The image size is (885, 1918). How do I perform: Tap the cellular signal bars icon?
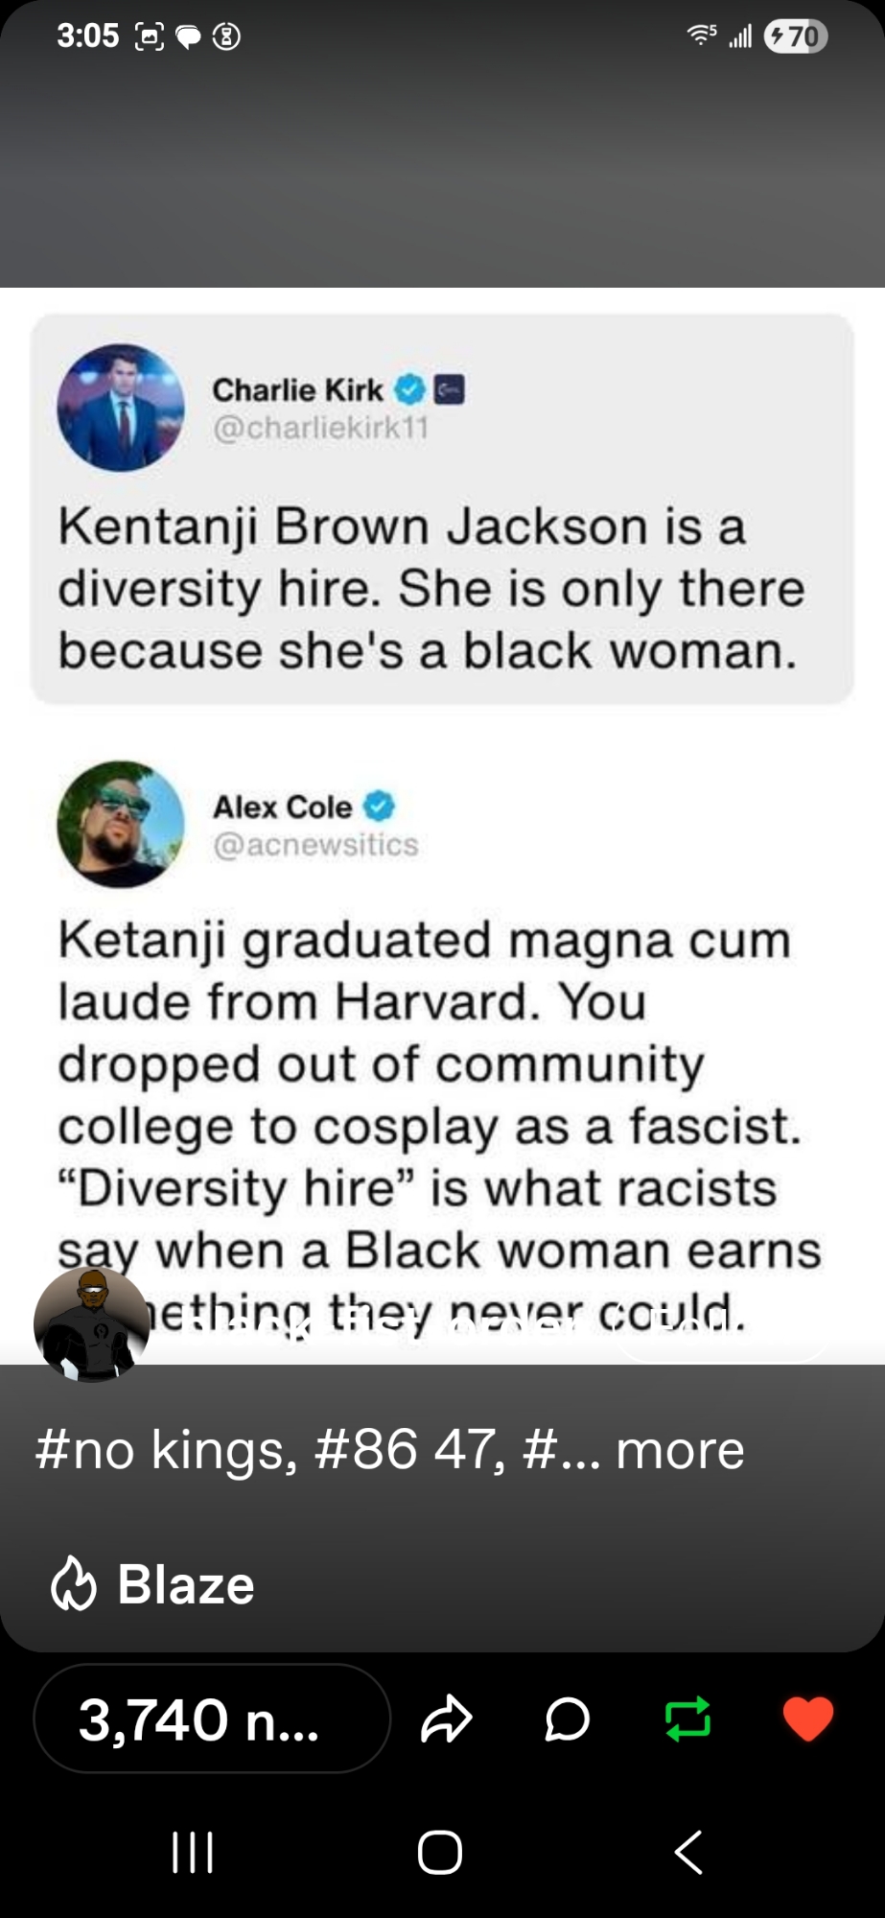[x=739, y=37]
